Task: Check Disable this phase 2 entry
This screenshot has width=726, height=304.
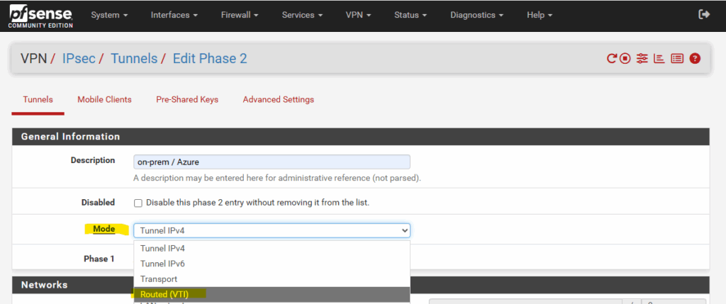Action: pyautogui.click(x=138, y=203)
